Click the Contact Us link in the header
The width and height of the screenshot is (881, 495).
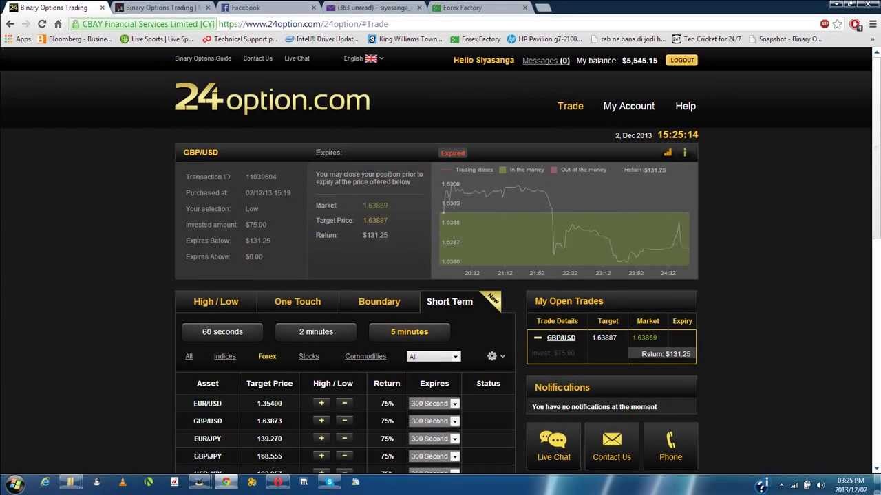[x=257, y=58]
